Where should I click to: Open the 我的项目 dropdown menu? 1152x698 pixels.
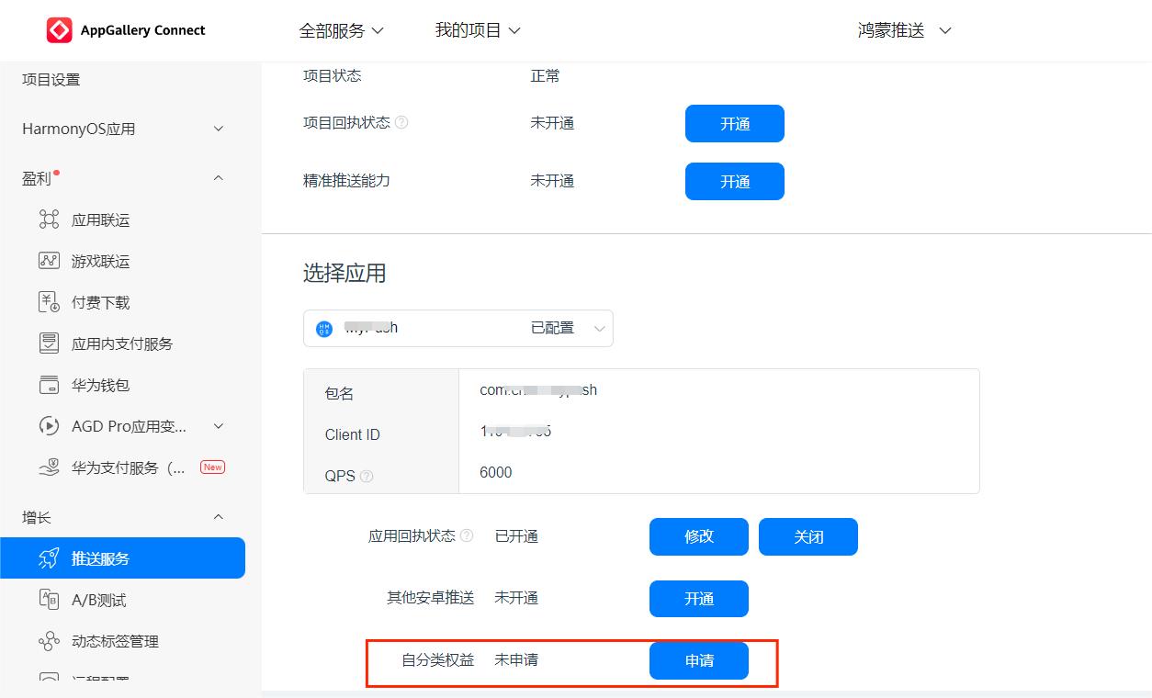click(478, 30)
